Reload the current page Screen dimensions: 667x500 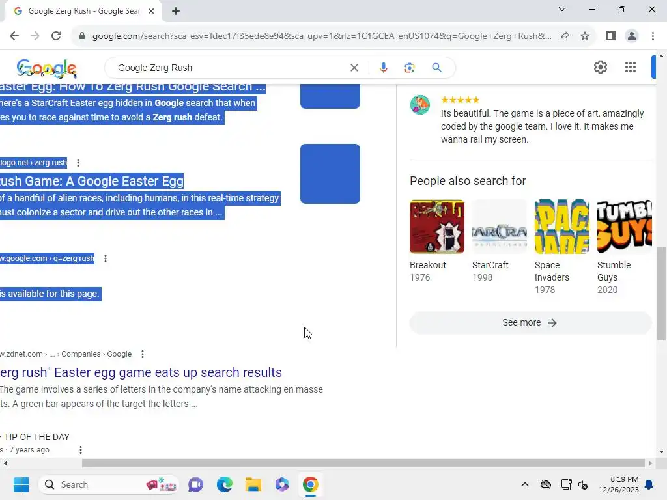pyautogui.click(x=56, y=36)
